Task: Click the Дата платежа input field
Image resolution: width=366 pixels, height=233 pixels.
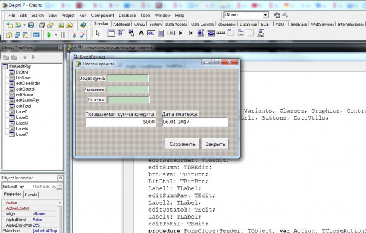Action: (194, 122)
